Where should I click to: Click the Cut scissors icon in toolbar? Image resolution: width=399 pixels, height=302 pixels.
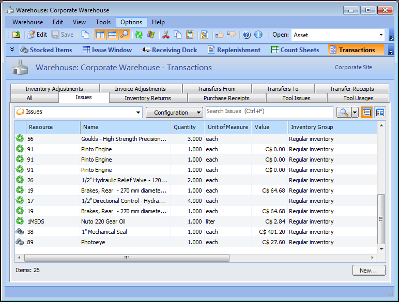(166, 35)
